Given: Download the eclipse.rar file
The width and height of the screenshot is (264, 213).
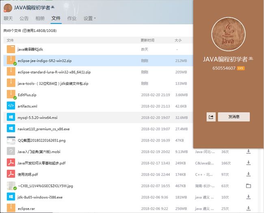Looking at the screenshot, I should [x=248, y=208].
